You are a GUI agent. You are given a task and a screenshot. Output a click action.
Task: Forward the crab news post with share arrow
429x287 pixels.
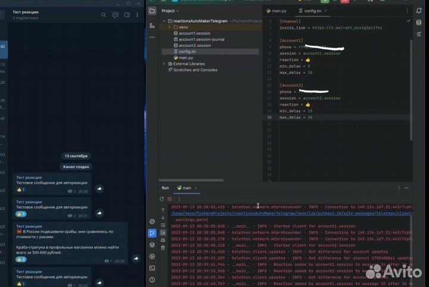136,258
